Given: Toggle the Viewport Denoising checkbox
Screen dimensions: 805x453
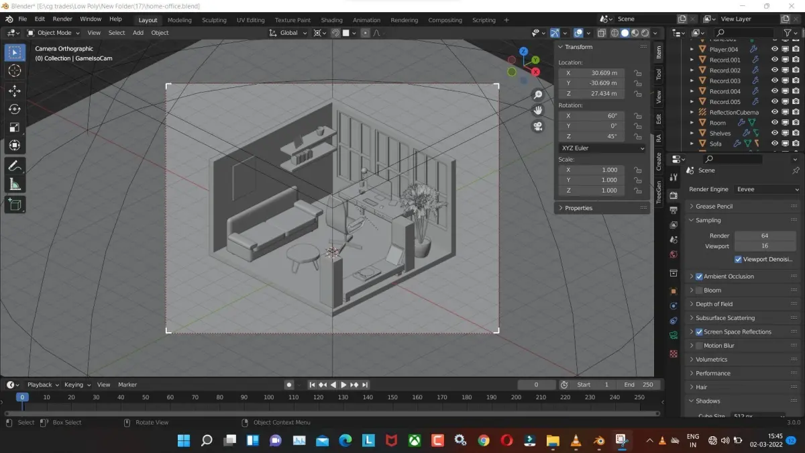Looking at the screenshot, I should coord(738,259).
